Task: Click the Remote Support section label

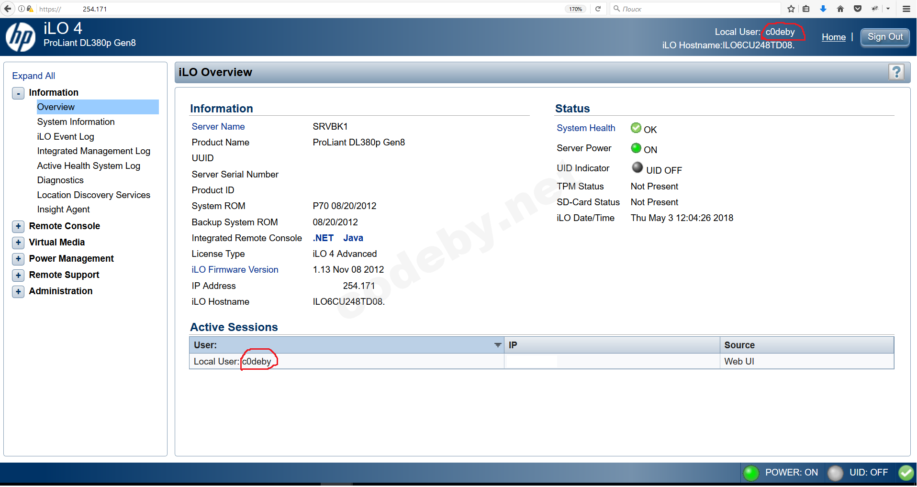Action: [64, 275]
